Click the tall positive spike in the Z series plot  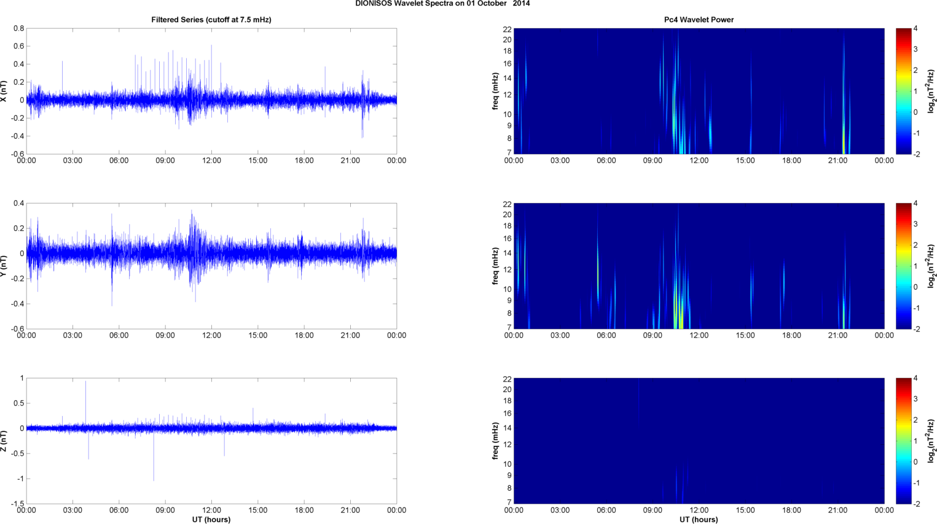coord(85,402)
